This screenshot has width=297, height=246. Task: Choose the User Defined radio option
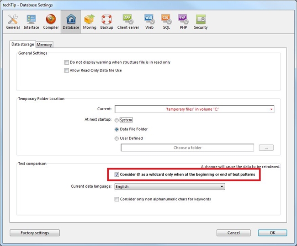point(117,138)
